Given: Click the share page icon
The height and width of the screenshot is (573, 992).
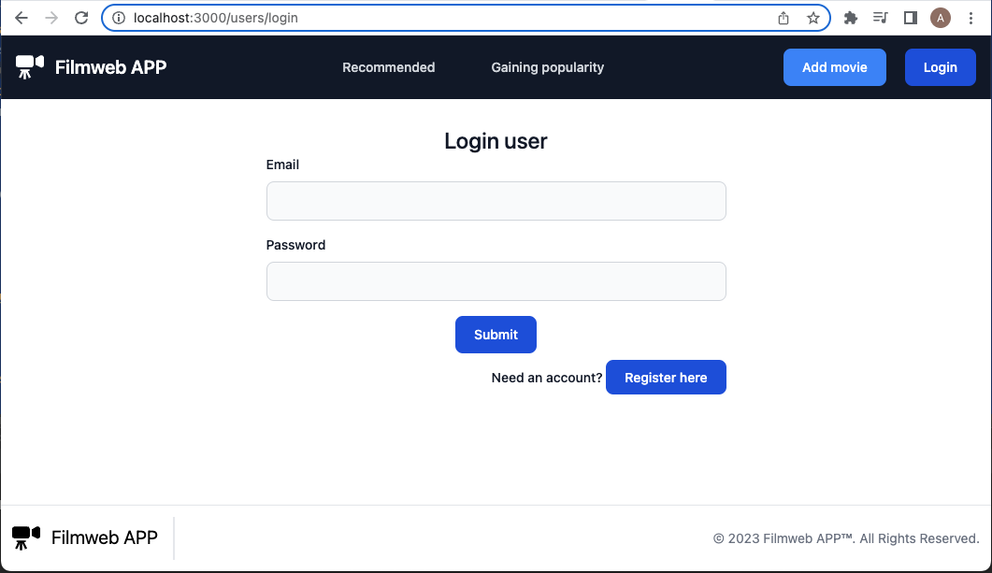Looking at the screenshot, I should (x=784, y=18).
